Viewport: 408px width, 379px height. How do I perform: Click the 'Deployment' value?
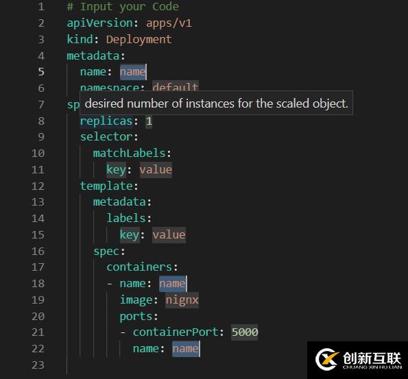[139, 40]
